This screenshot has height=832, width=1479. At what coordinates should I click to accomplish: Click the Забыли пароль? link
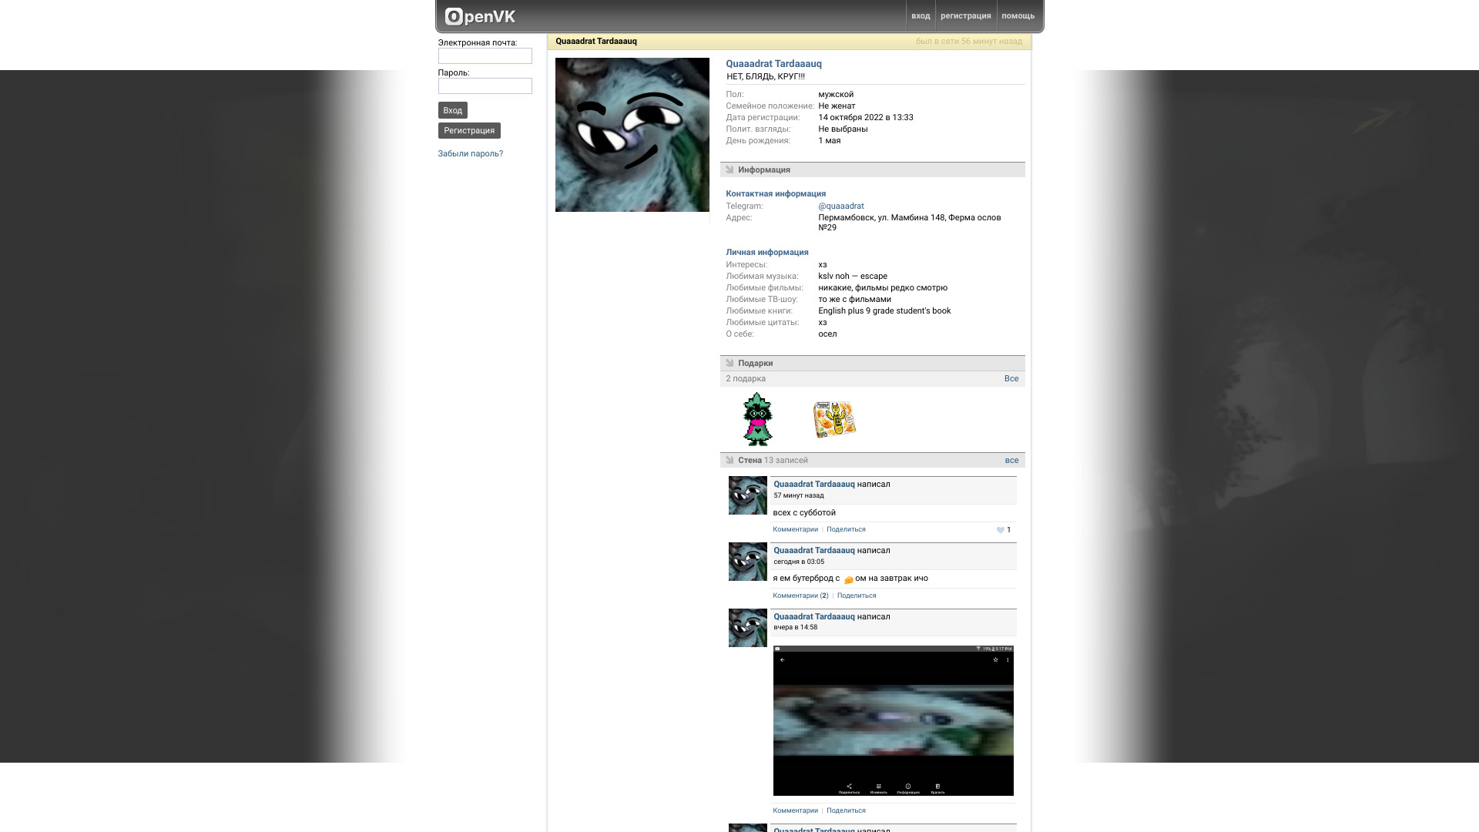click(470, 153)
